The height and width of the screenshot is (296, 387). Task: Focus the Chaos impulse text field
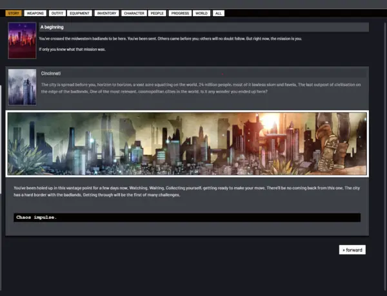point(187,217)
